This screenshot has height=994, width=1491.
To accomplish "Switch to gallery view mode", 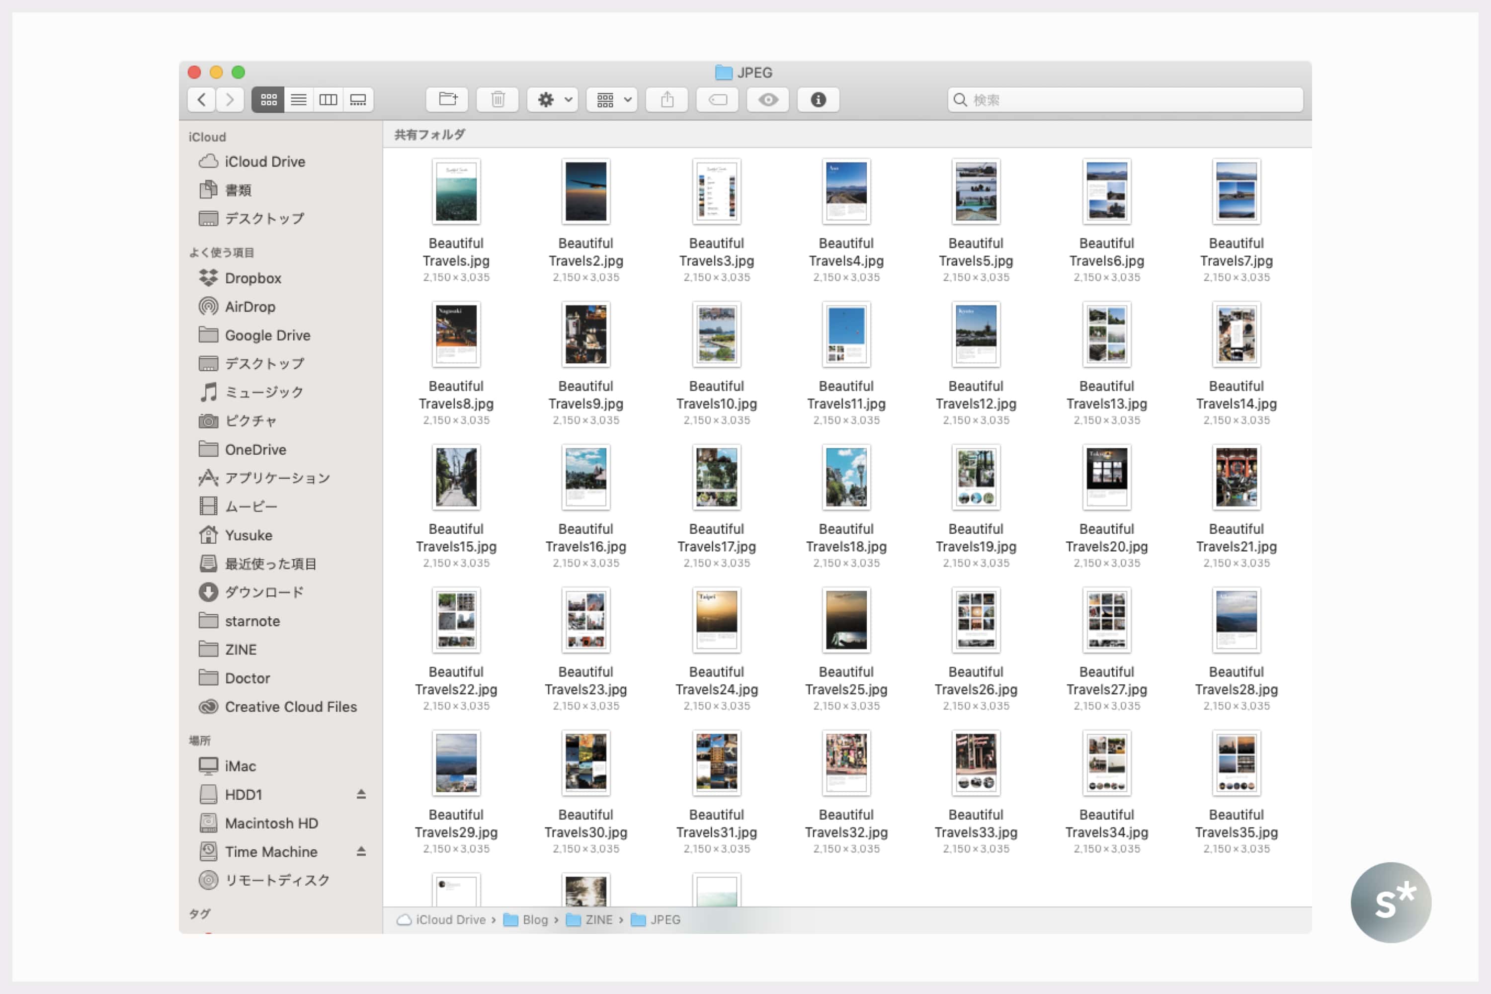I will (x=358, y=99).
